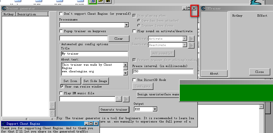Click the popup keypress hotkey field
The width and height of the screenshot is (273, 133).
(x=83, y=38)
